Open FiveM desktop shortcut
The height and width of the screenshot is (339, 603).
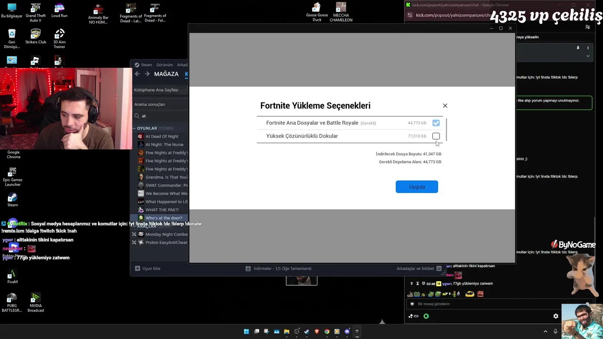pyautogui.click(x=13, y=277)
